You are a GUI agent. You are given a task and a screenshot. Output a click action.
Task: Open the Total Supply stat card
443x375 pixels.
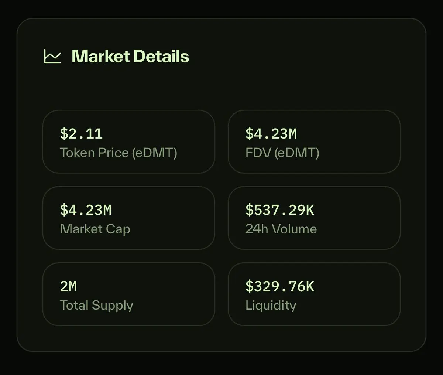tap(129, 294)
